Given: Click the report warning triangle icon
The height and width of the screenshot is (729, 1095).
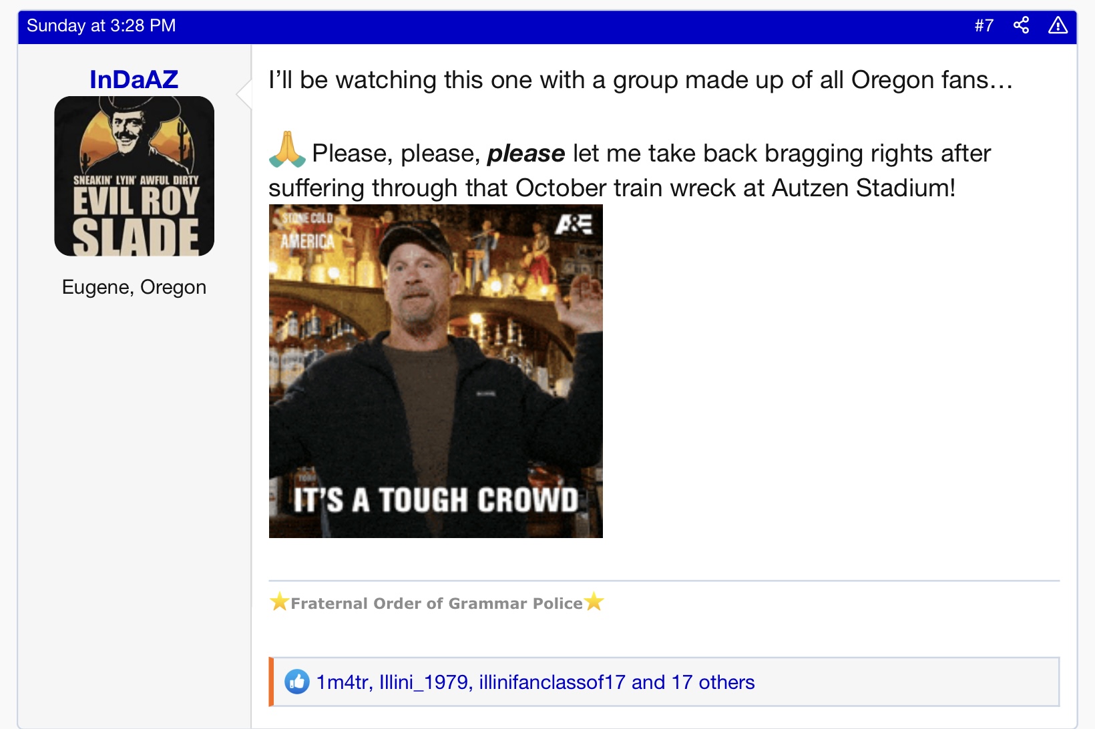Looking at the screenshot, I should [x=1058, y=25].
